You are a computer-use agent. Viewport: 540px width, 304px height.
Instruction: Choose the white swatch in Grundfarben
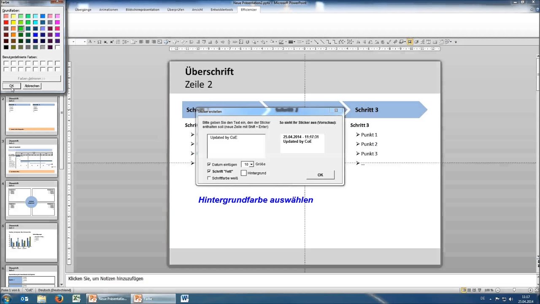(x=57, y=47)
